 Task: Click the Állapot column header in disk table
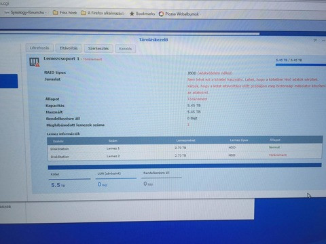pyautogui.click(x=275, y=140)
